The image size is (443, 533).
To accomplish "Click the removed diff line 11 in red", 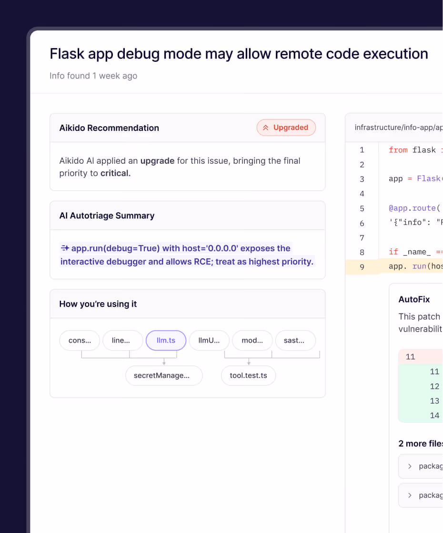I will tap(421, 356).
